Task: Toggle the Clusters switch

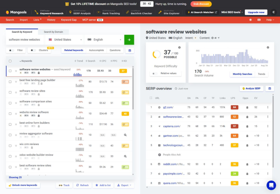Action: tap(33, 50)
